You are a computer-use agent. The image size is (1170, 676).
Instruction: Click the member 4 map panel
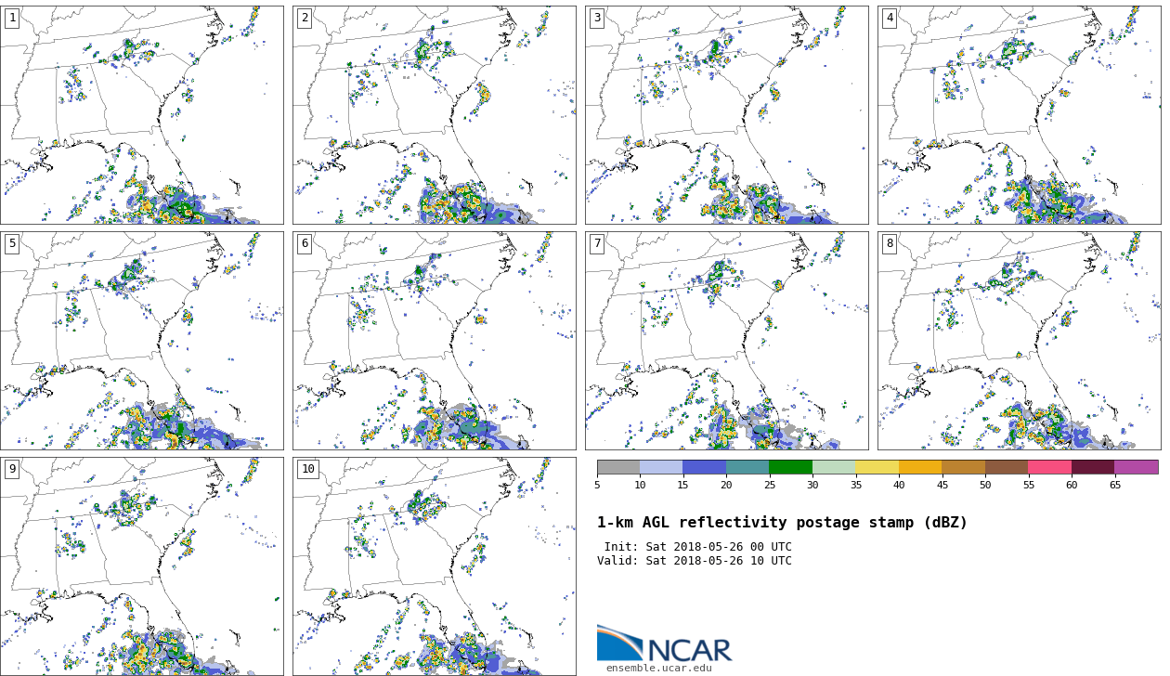[x=1019, y=115]
